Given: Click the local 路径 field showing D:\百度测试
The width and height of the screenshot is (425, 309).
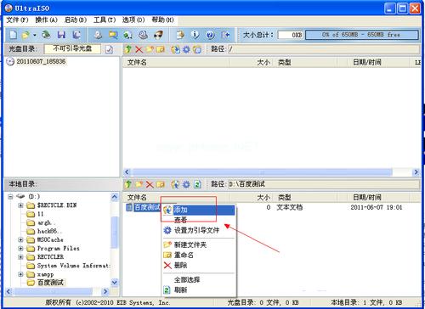Looking at the screenshot, I should [x=324, y=184].
